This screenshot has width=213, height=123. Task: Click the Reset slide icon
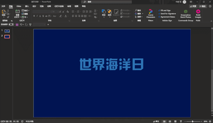click(x=25, y=14)
